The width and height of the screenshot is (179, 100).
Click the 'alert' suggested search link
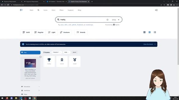66,25
